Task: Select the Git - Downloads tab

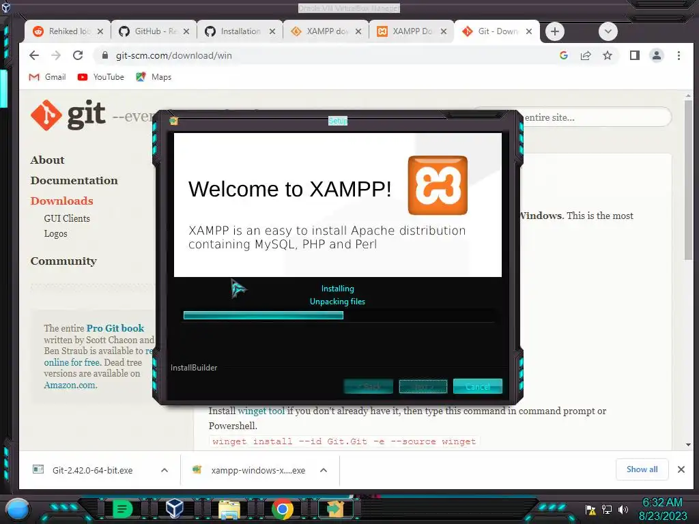Action: pyautogui.click(x=497, y=31)
